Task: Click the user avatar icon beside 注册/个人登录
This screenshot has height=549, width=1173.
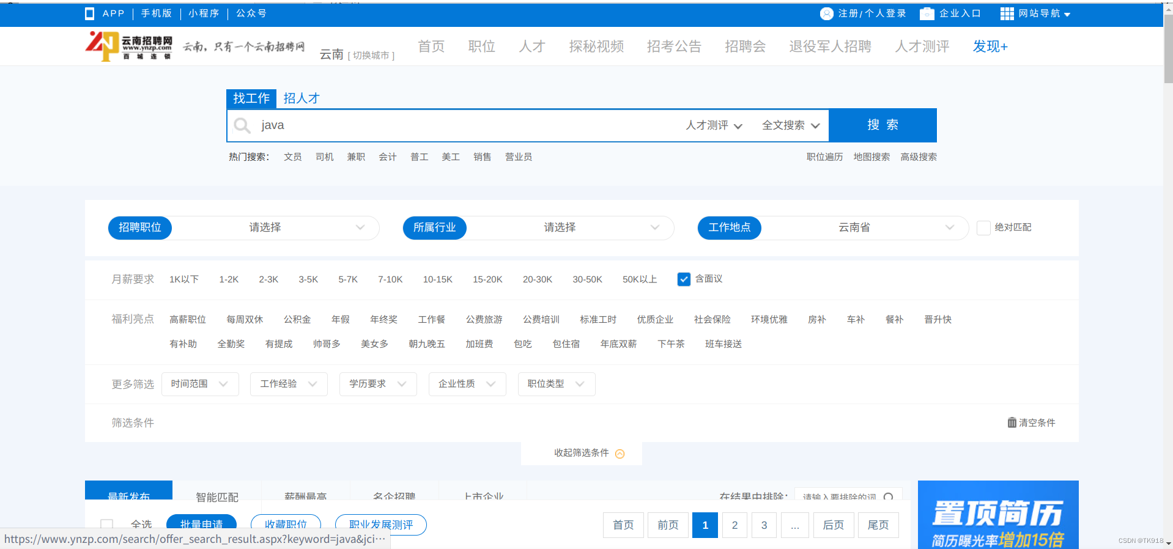Action: [x=827, y=13]
